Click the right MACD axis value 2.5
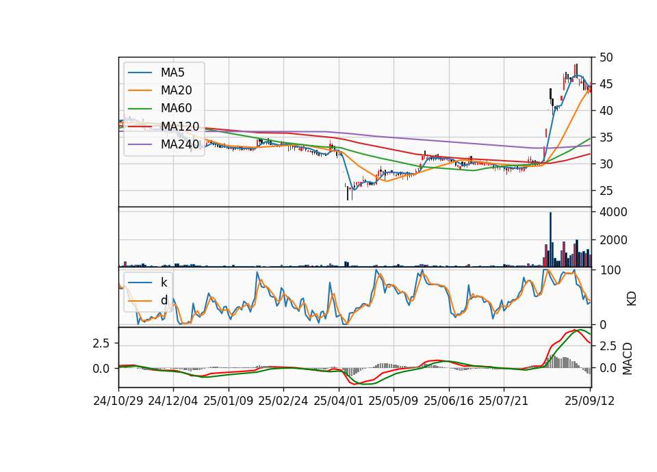The width and height of the screenshot is (657, 472). (x=608, y=346)
